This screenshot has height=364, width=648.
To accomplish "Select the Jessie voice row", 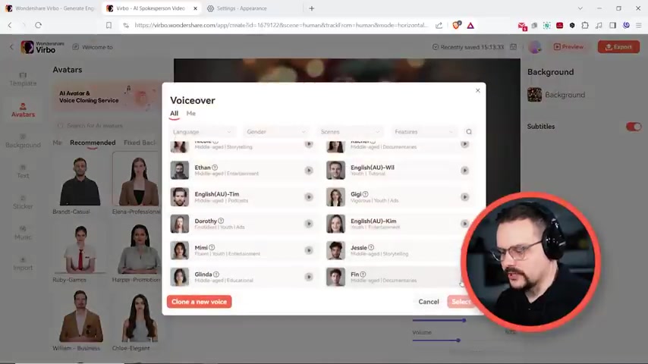I will coord(399,250).
